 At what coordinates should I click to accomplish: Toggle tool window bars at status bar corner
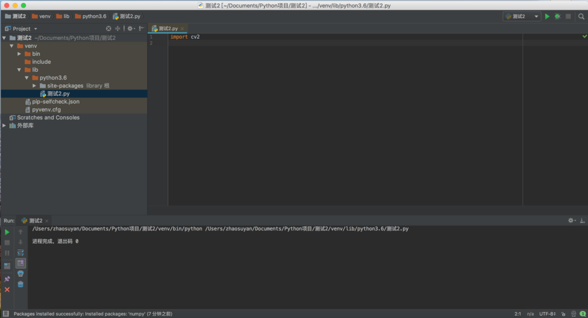tap(6, 314)
